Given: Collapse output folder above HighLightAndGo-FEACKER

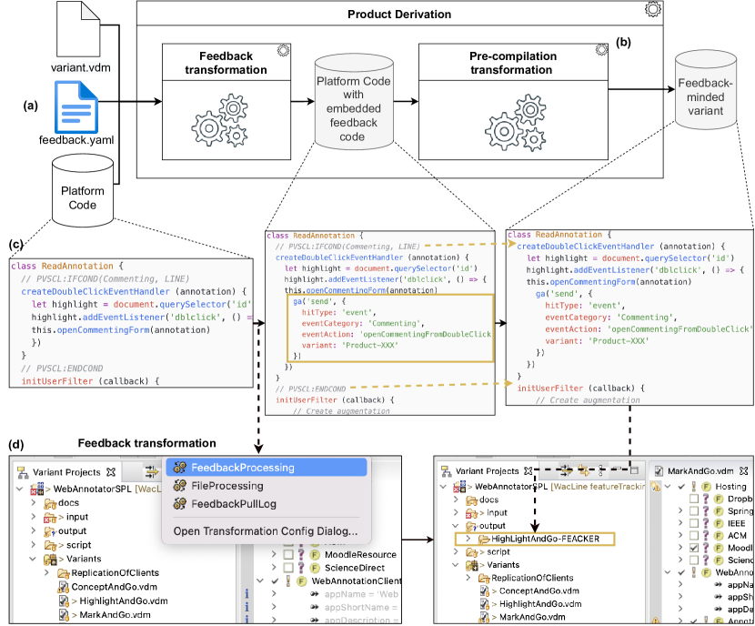Looking at the screenshot, I should [x=455, y=525].
